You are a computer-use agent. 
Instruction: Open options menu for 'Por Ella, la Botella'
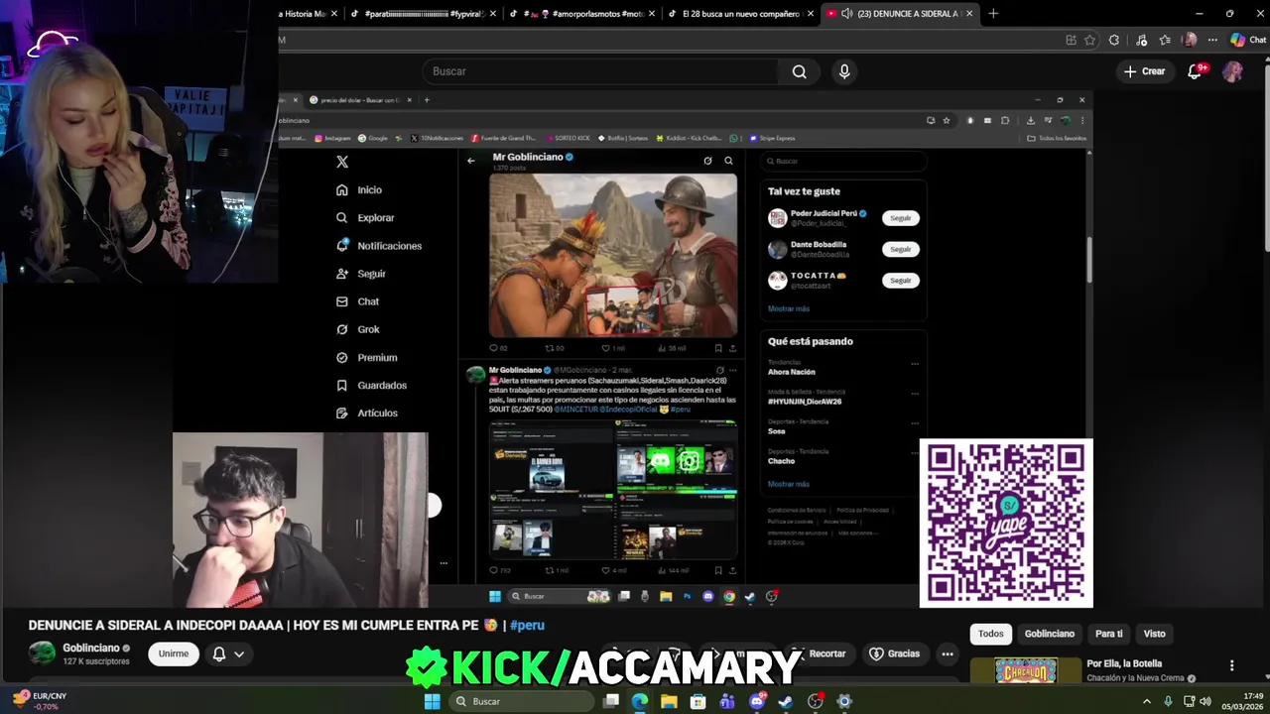(1231, 665)
